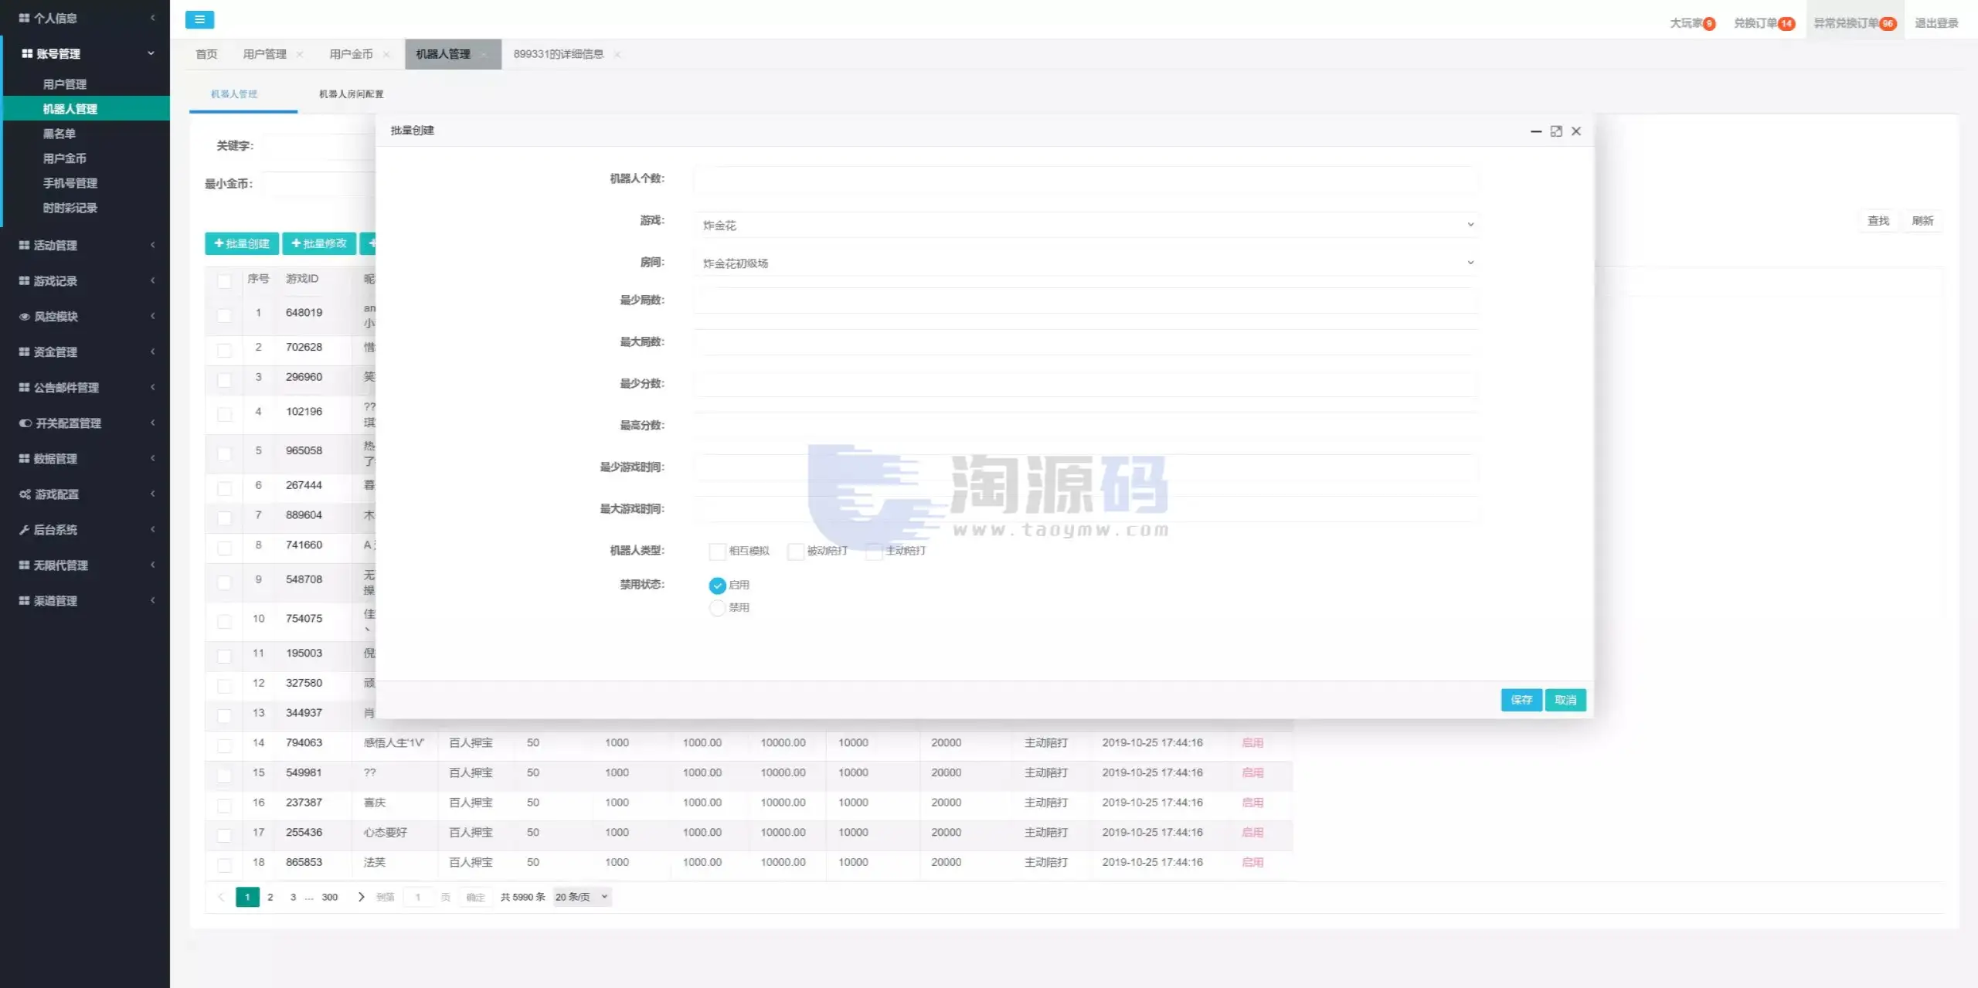Tick checkbox for row 865853

pyautogui.click(x=224, y=865)
